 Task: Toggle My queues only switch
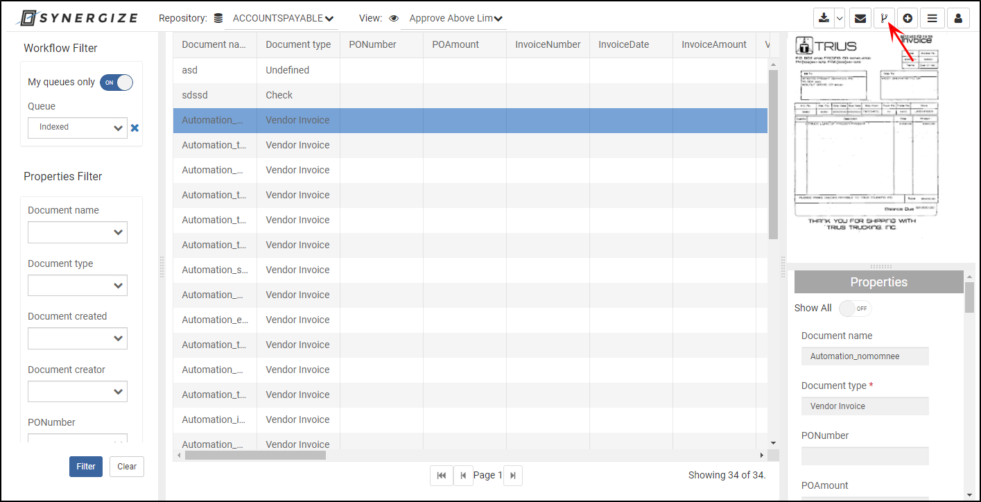pos(116,83)
